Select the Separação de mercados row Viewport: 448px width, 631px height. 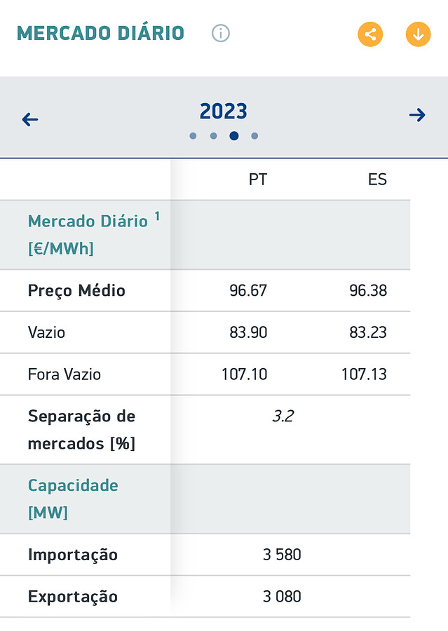[x=81, y=430]
